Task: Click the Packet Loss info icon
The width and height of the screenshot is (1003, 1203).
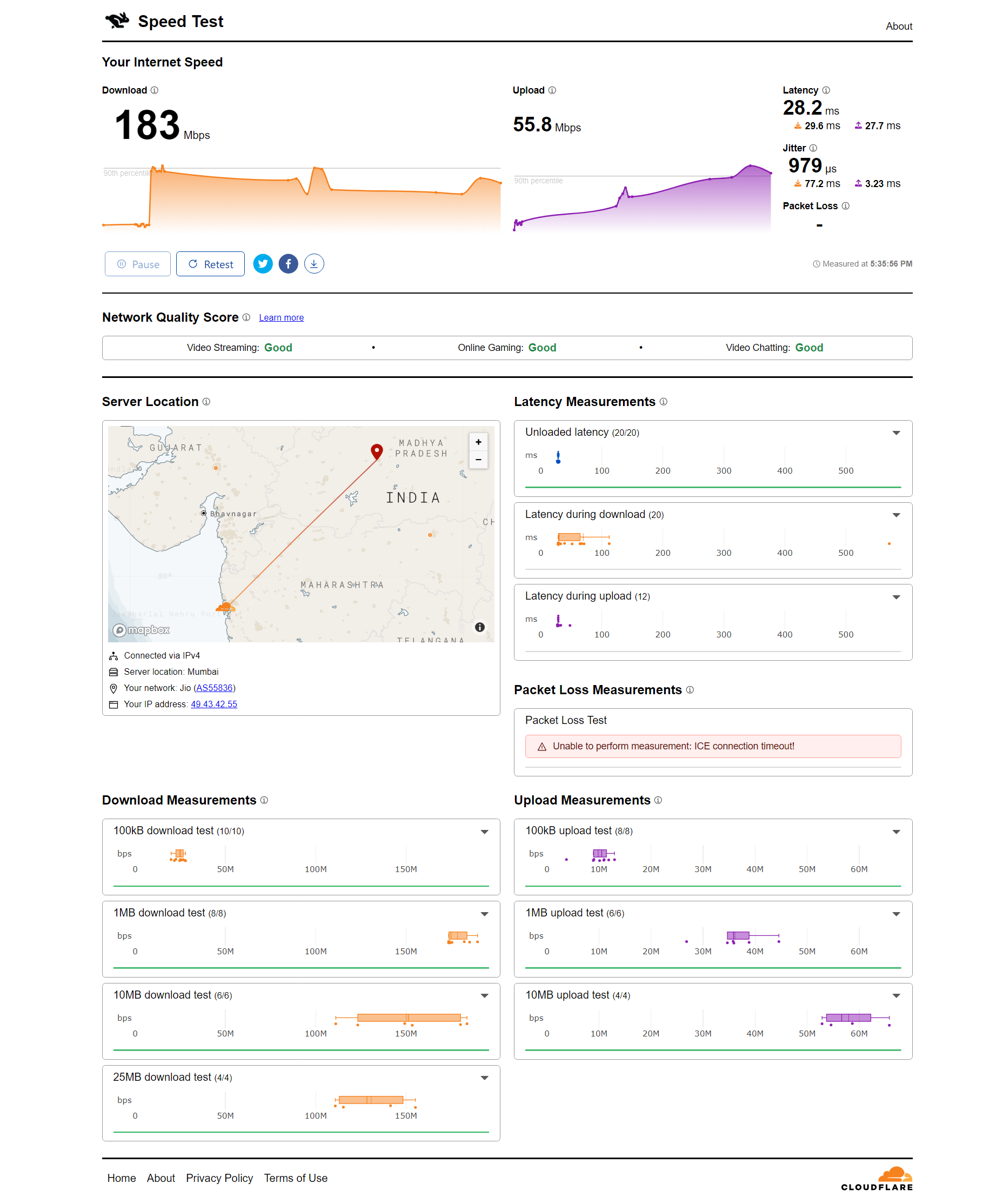Action: click(846, 206)
